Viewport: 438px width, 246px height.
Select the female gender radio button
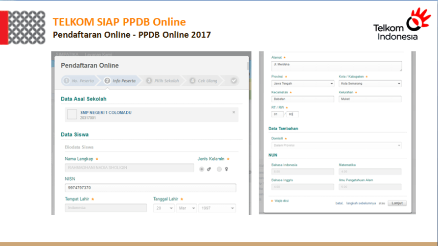pyautogui.click(x=219, y=169)
